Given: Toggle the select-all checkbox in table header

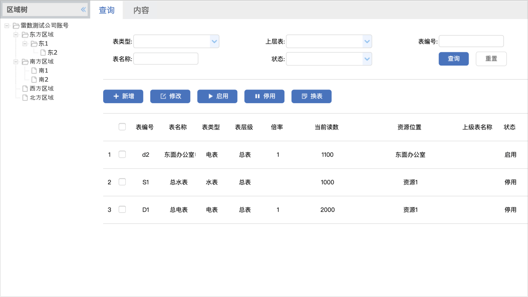Looking at the screenshot, I should point(122,127).
